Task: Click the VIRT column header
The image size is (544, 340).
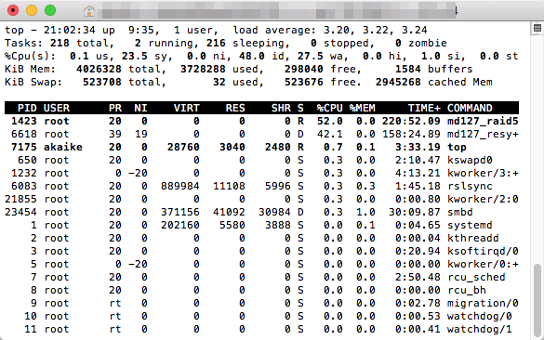Action: click(x=186, y=108)
